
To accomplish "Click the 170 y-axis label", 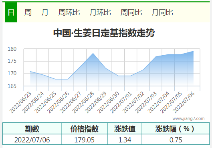I will pyautogui.click(x=12, y=74).
